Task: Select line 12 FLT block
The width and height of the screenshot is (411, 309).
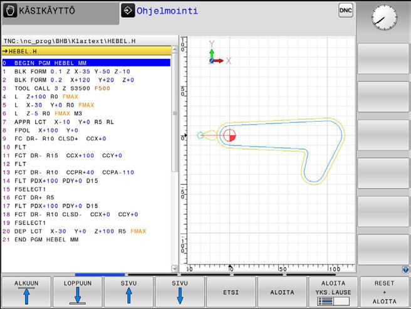Action: pyautogui.click(x=86, y=164)
